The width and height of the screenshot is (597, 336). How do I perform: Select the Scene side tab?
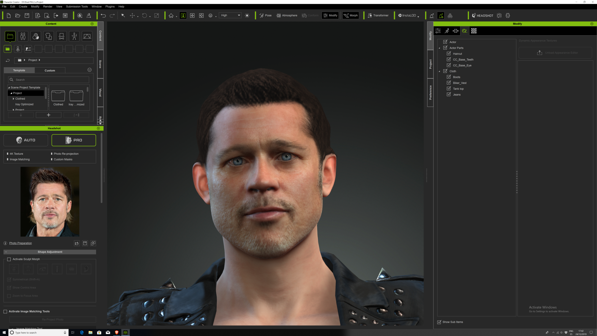pos(100,64)
